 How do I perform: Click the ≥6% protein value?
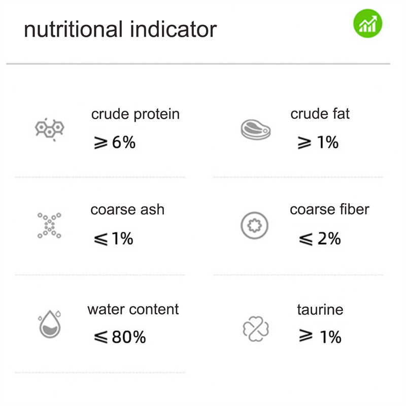(115, 143)
